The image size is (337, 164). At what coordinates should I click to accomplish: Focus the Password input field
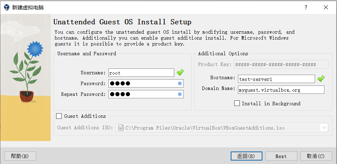(x=143, y=83)
